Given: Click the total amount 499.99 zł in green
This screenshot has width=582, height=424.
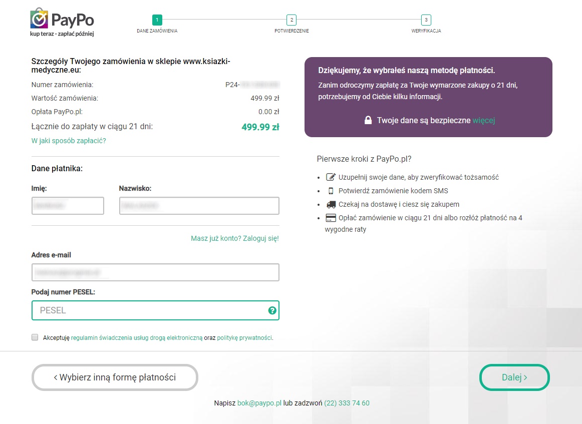Looking at the screenshot, I should click(x=260, y=127).
